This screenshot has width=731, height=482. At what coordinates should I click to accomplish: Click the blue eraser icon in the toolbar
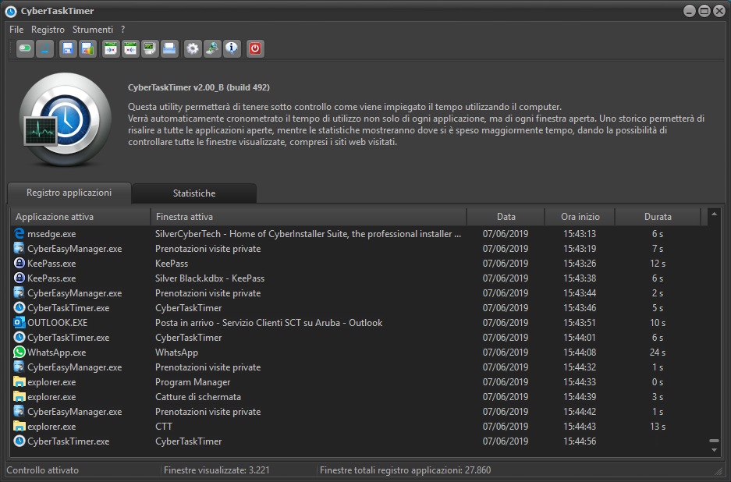pos(44,48)
